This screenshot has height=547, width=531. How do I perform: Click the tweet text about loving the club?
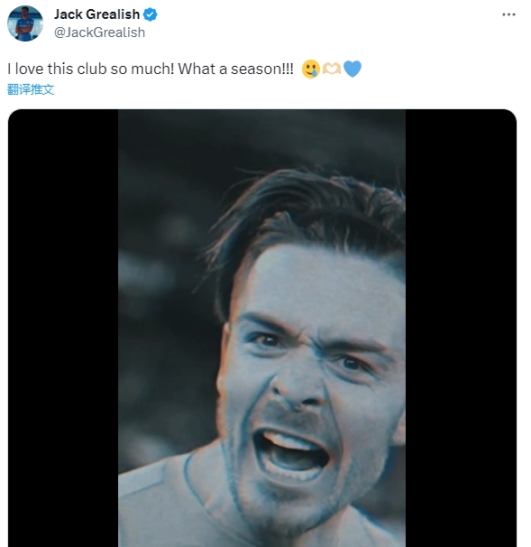coord(151,69)
